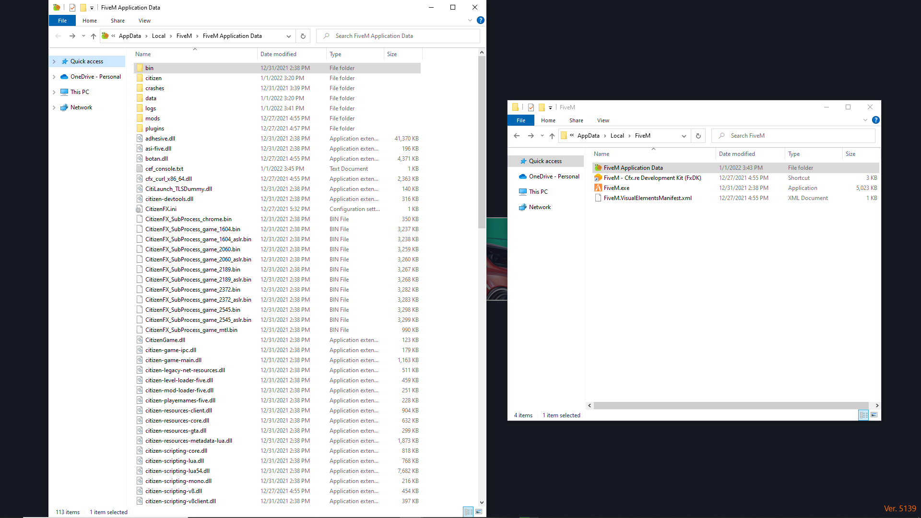Click the New folder icon in left window's title bar

pos(83,8)
